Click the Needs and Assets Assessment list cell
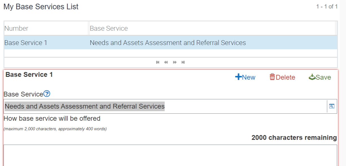The image size is (346, 166). point(168,43)
